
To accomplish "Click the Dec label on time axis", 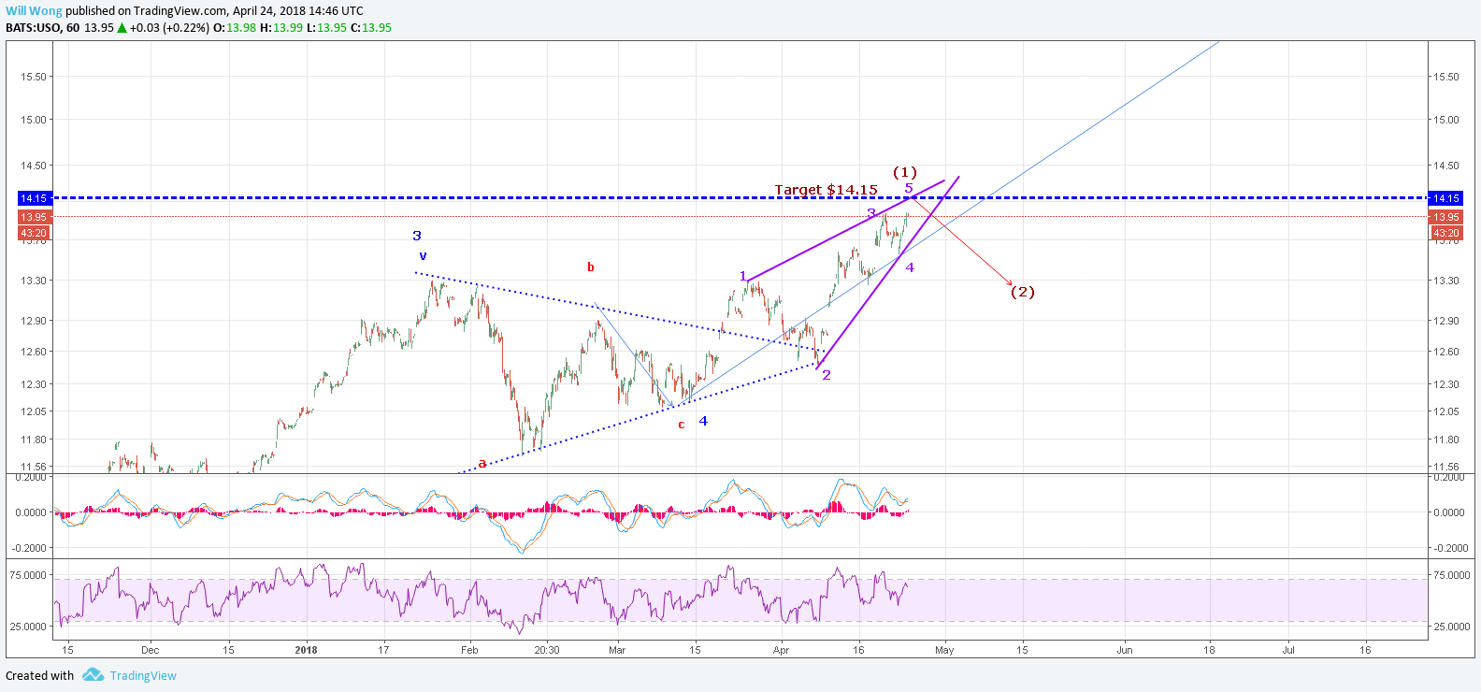I will [151, 650].
